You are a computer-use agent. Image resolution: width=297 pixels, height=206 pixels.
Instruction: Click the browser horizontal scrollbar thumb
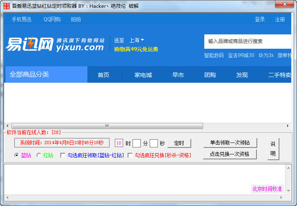click(x=107, y=126)
